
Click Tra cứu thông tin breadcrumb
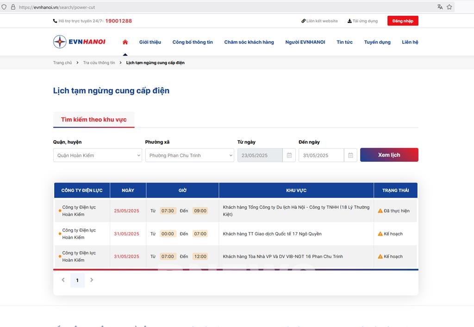pos(99,62)
